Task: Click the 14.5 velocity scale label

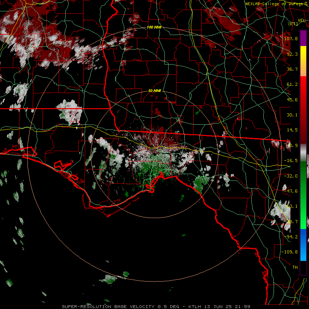Action: 292,130
